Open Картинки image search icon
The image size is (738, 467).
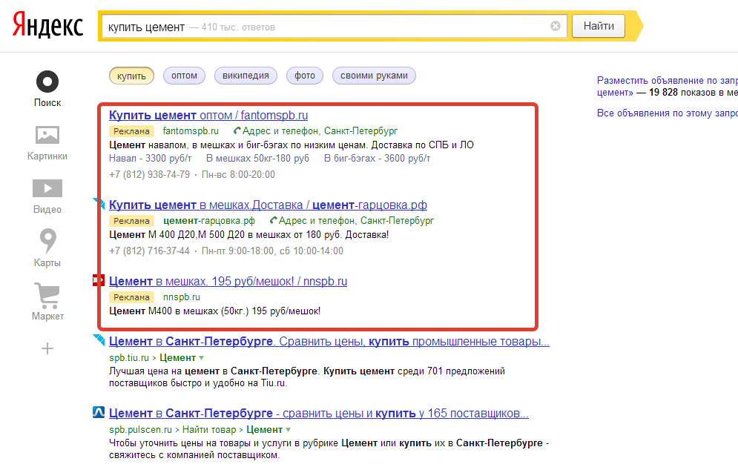(47, 135)
